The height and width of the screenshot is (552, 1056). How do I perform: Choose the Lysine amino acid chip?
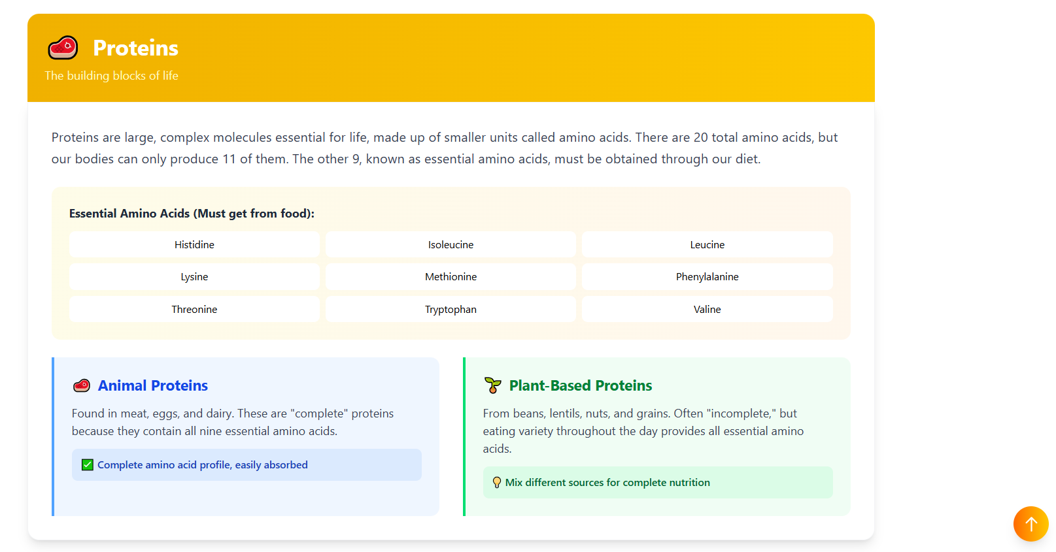194,277
